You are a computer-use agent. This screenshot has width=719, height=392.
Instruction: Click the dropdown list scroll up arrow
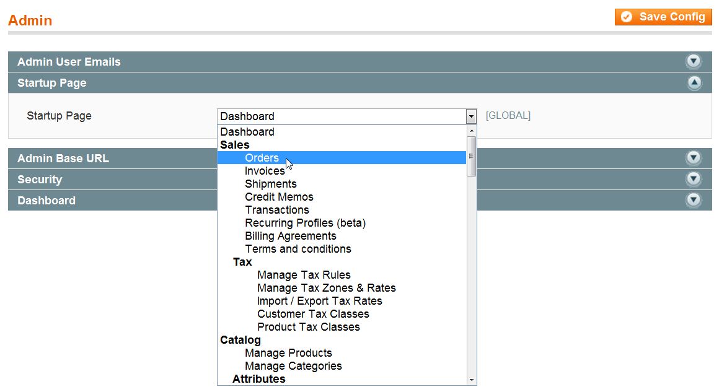pyautogui.click(x=472, y=131)
